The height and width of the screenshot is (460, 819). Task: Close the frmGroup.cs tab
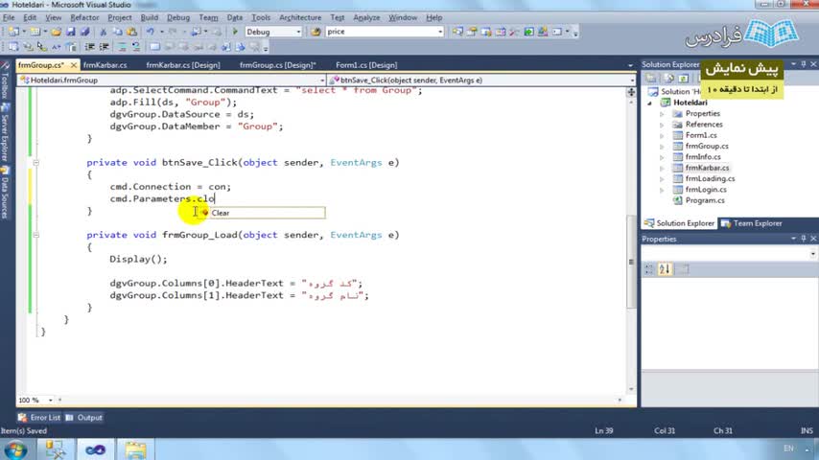74,65
